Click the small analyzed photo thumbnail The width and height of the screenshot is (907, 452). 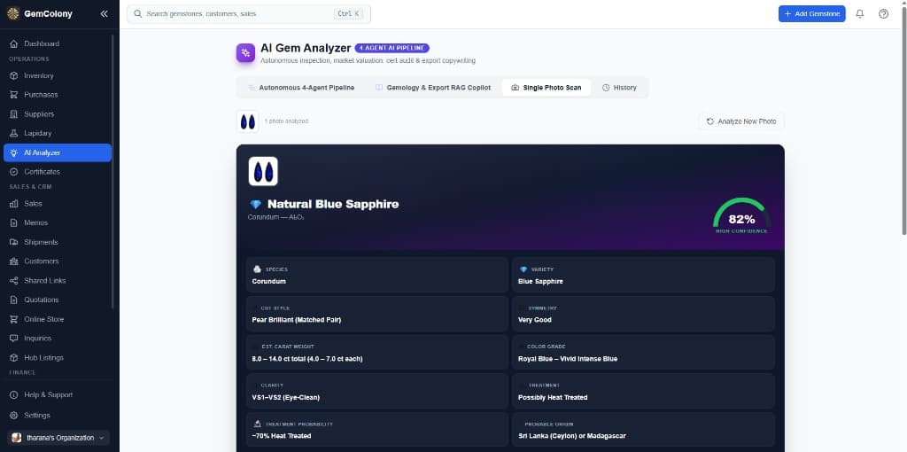click(248, 121)
